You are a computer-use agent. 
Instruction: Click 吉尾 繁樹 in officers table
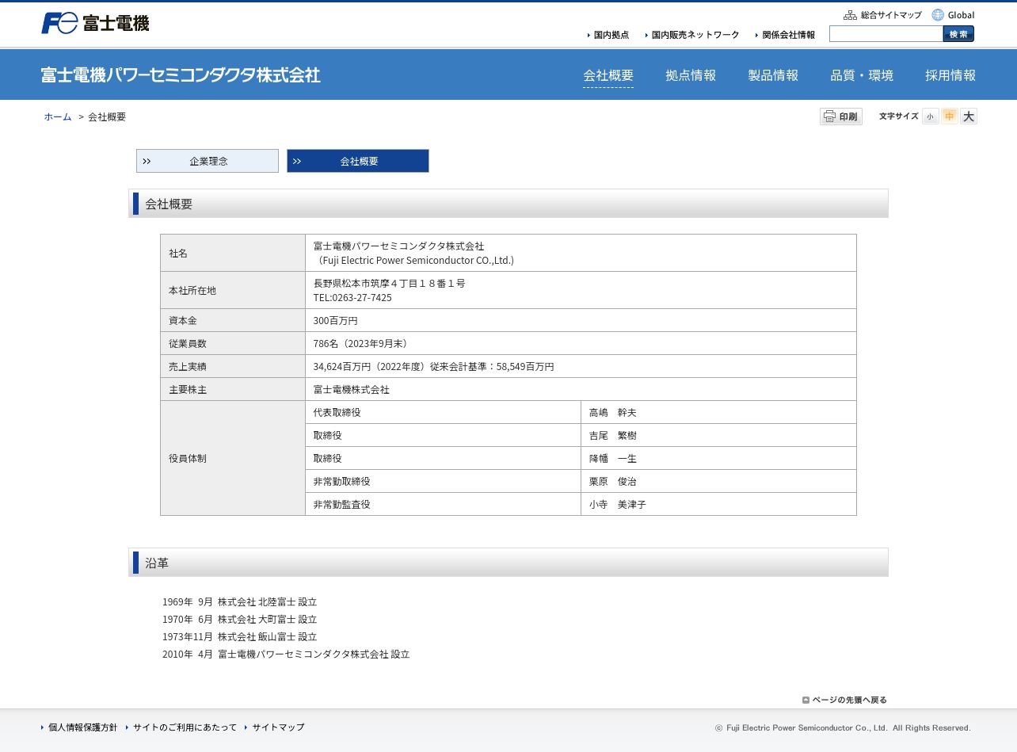click(x=613, y=436)
